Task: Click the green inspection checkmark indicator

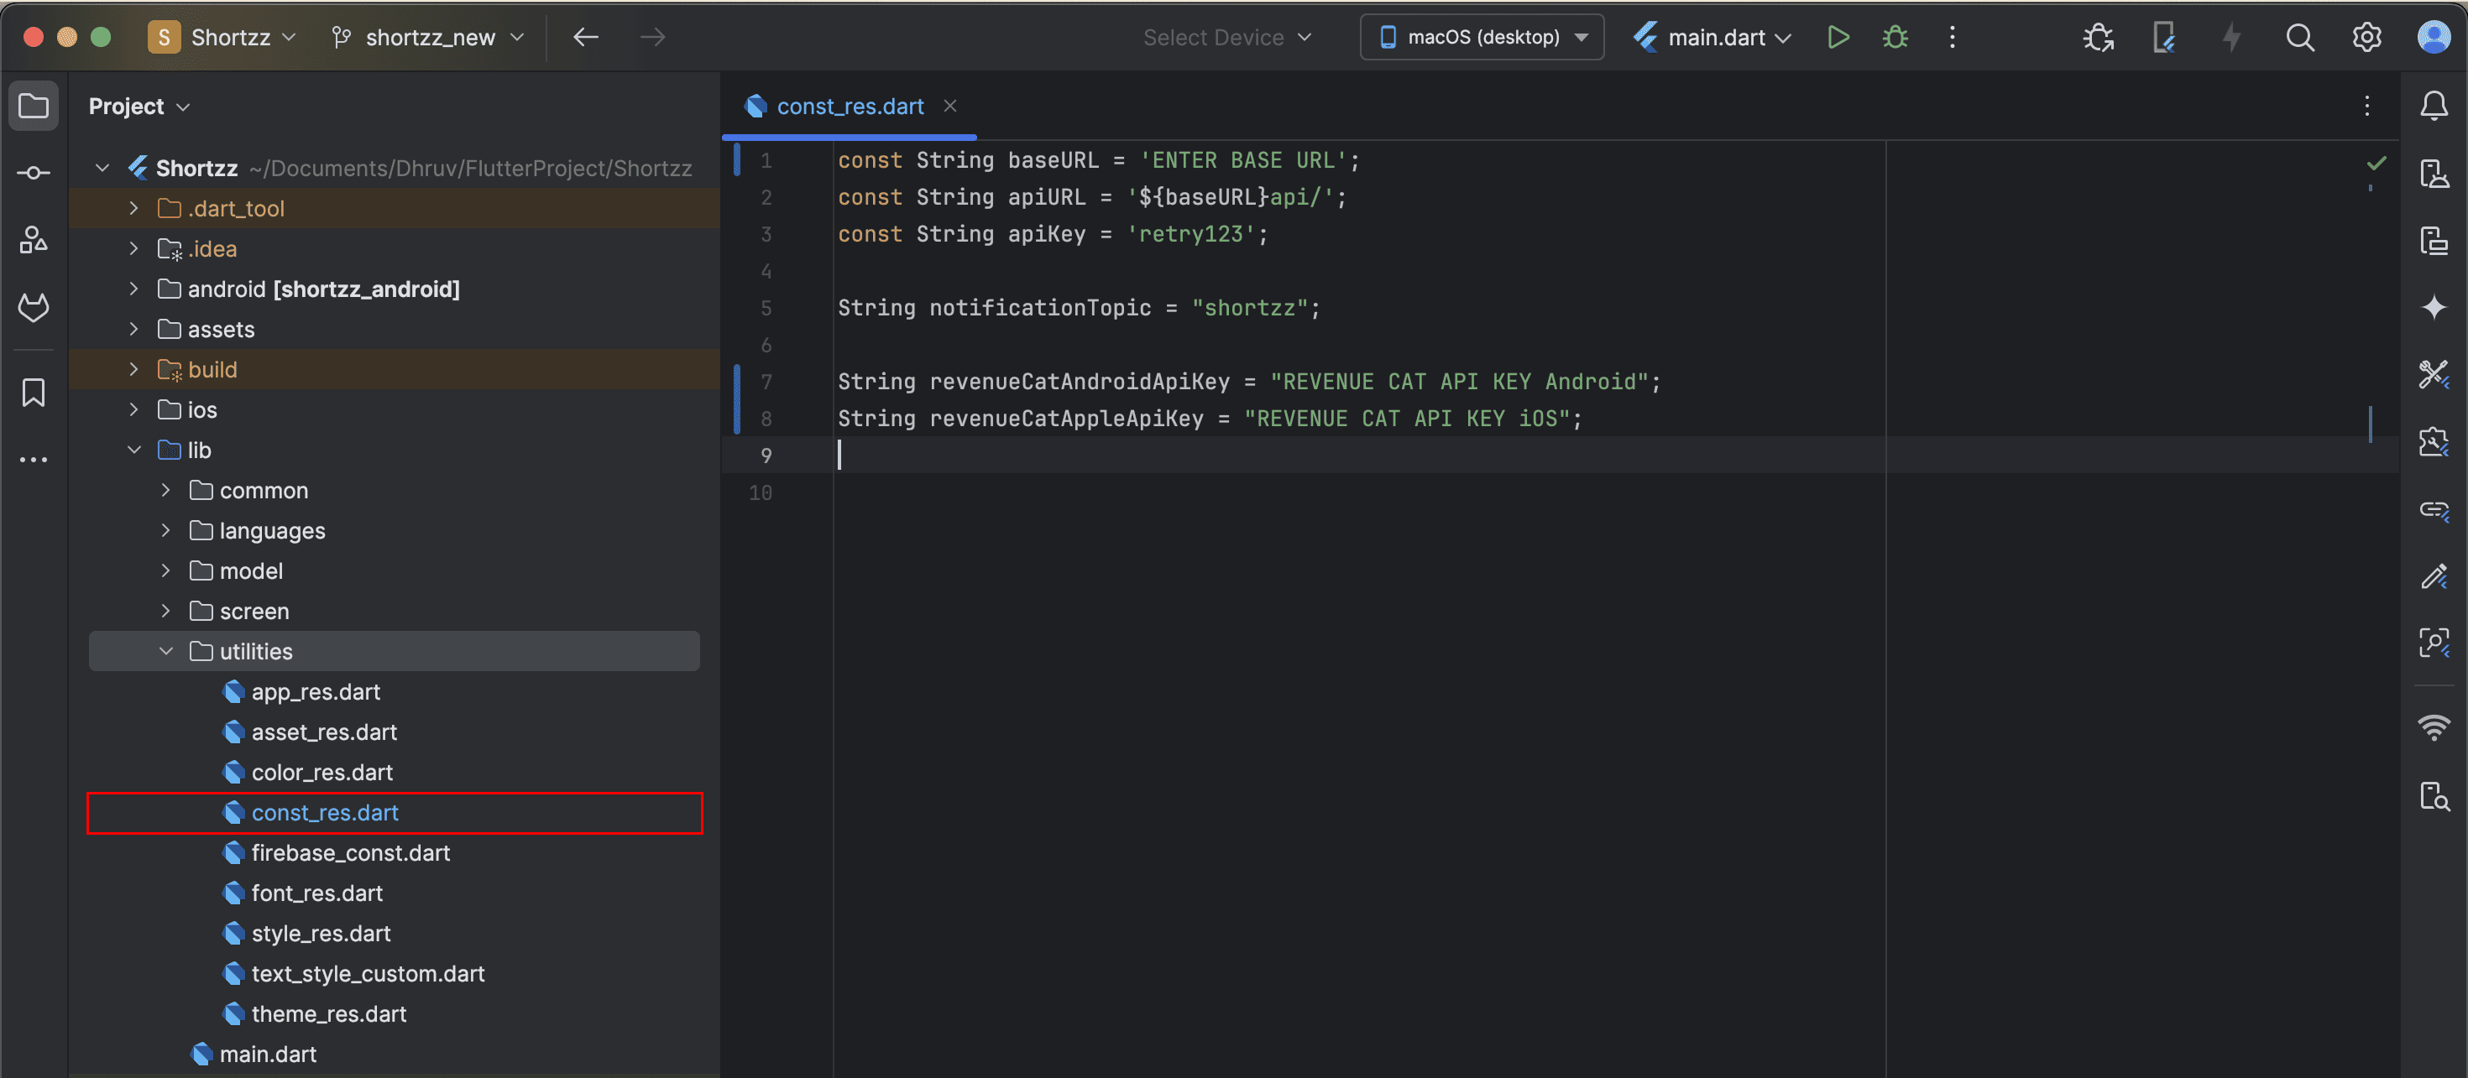Action: (x=2376, y=163)
